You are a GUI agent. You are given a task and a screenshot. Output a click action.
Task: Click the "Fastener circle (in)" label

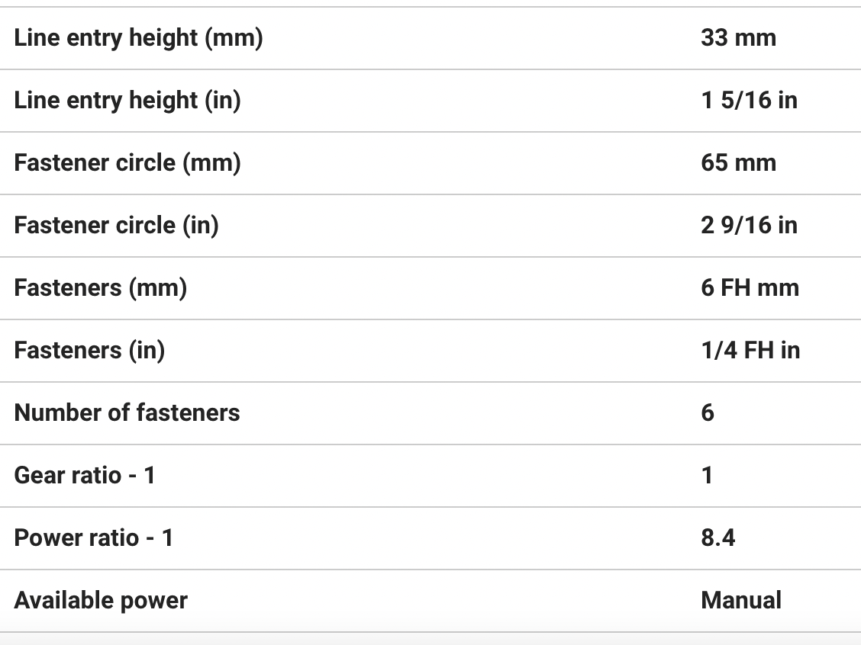click(117, 225)
